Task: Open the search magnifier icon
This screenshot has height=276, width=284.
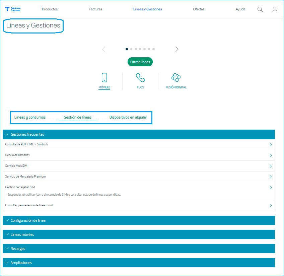Action: (260, 9)
